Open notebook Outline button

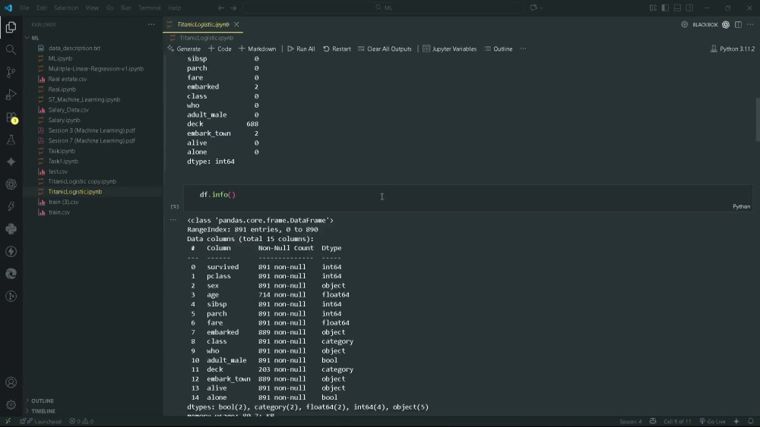[499, 49]
